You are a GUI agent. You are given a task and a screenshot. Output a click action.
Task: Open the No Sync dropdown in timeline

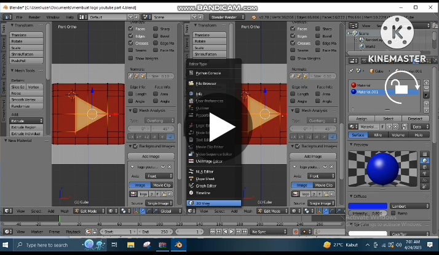(x=269, y=232)
